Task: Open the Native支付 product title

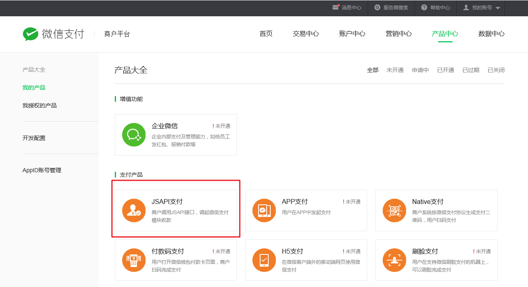Action: coord(427,202)
